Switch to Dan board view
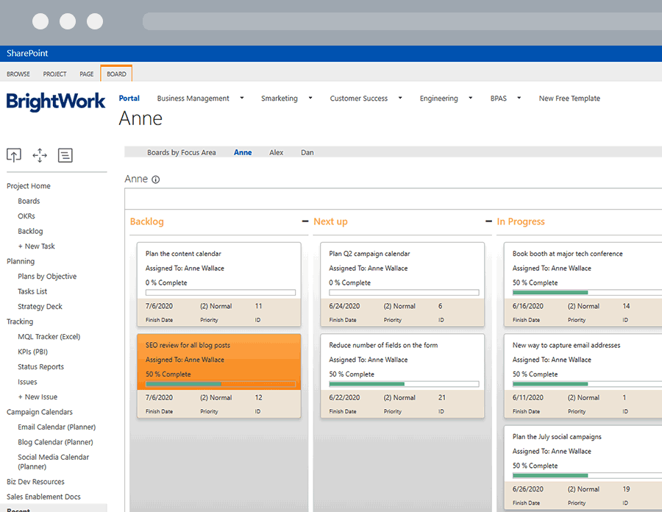This screenshot has height=512, width=662. (307, 152)
